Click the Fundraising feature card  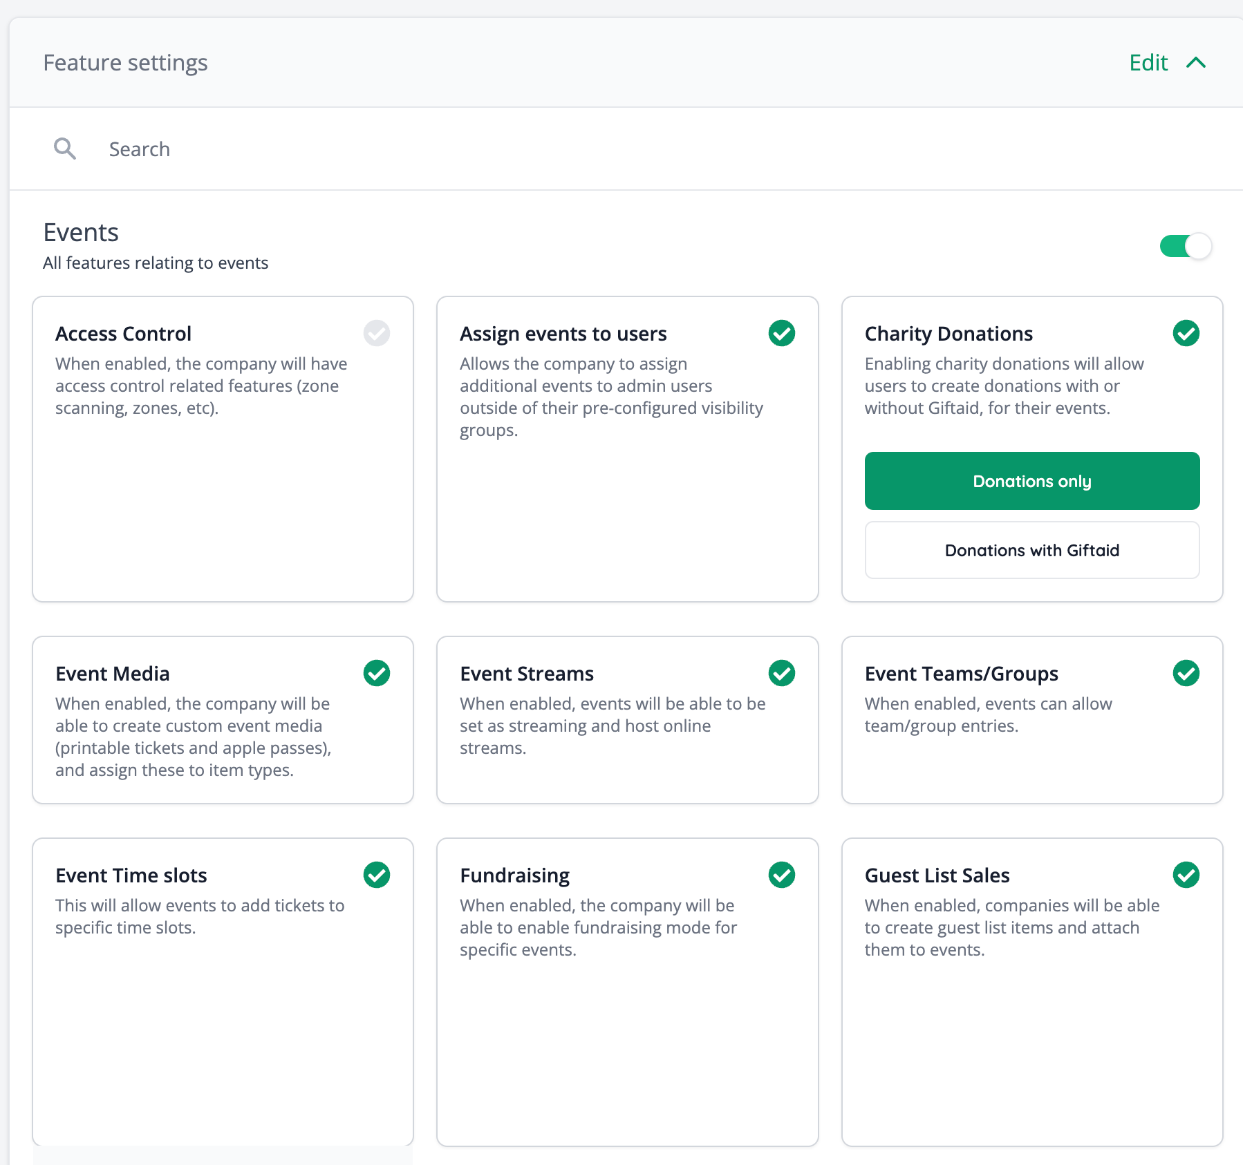tap(627, 995)
